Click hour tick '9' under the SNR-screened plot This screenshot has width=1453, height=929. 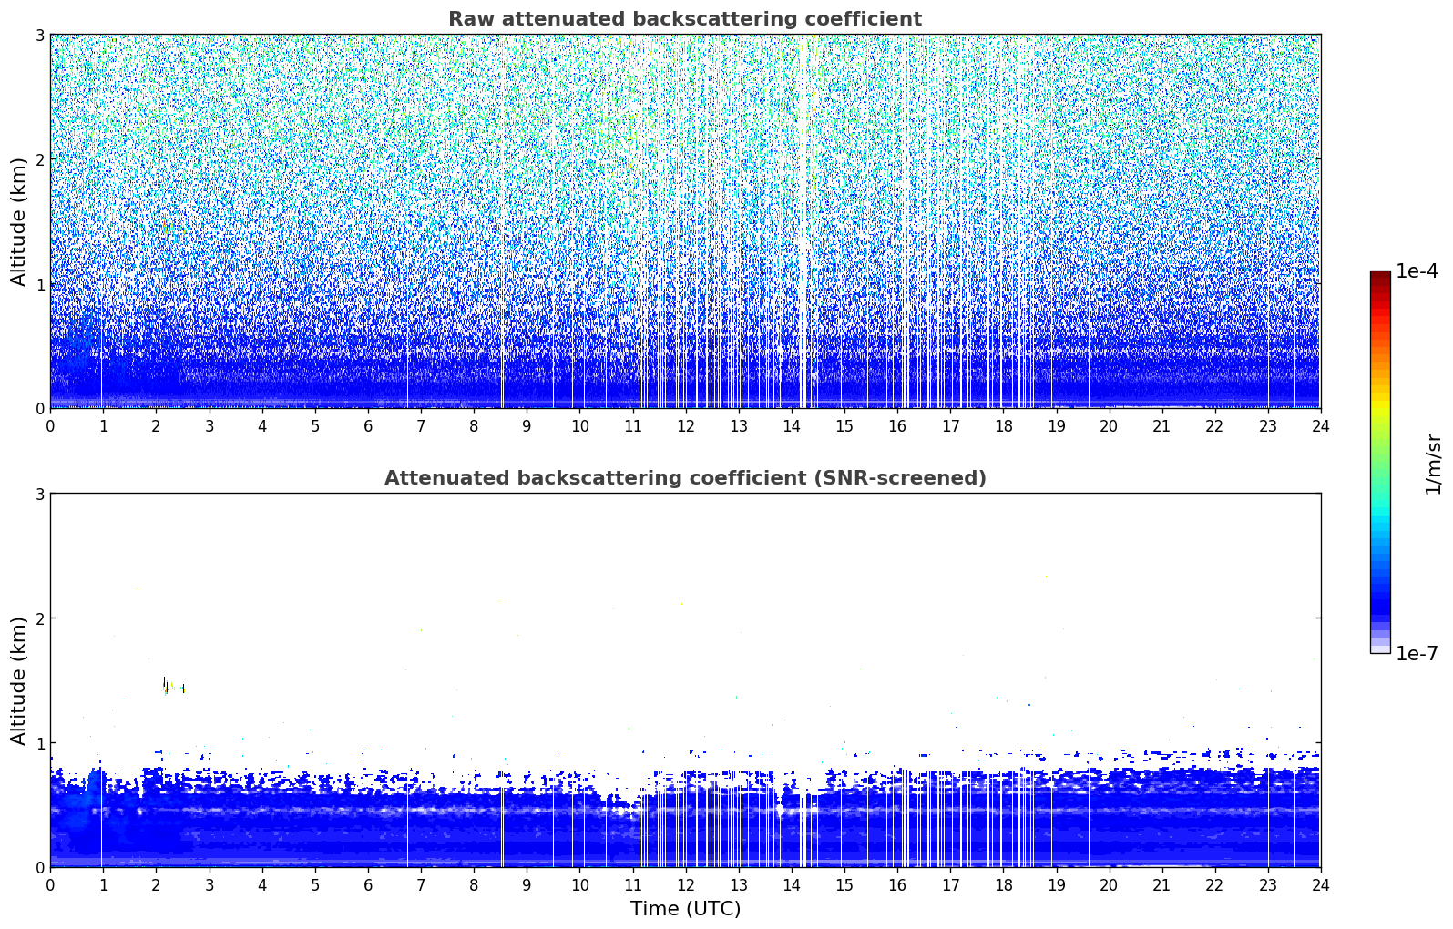(527, 885)
